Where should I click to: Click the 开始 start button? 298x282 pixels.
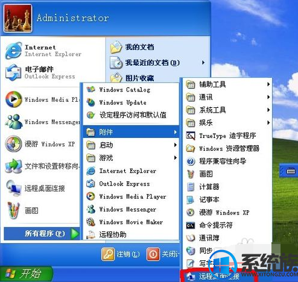tap(26, 274)
